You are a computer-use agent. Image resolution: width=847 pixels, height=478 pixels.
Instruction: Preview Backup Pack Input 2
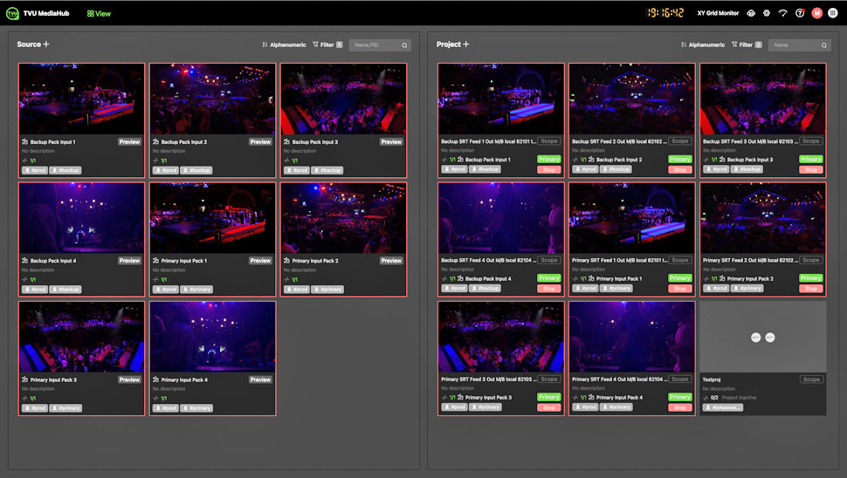tap(260, 142)
